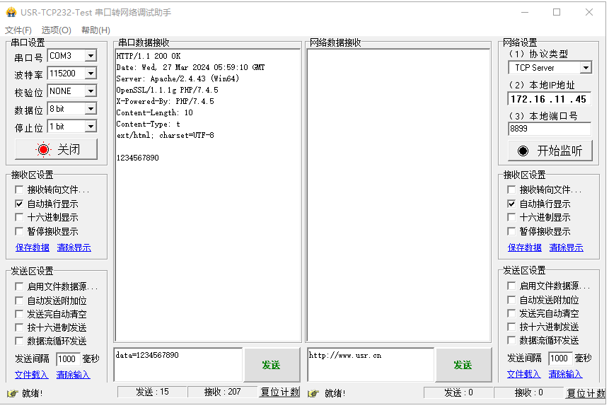Enable network 暂停接收显示 checkbox
The height and width of the screenshot is (408, 609).
pos(511,231)
